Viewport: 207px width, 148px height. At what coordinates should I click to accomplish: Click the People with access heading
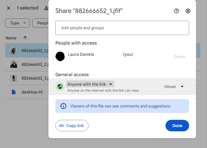click(76, 43)
